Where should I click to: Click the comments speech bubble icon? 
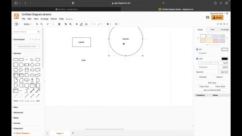click(208, 18)
